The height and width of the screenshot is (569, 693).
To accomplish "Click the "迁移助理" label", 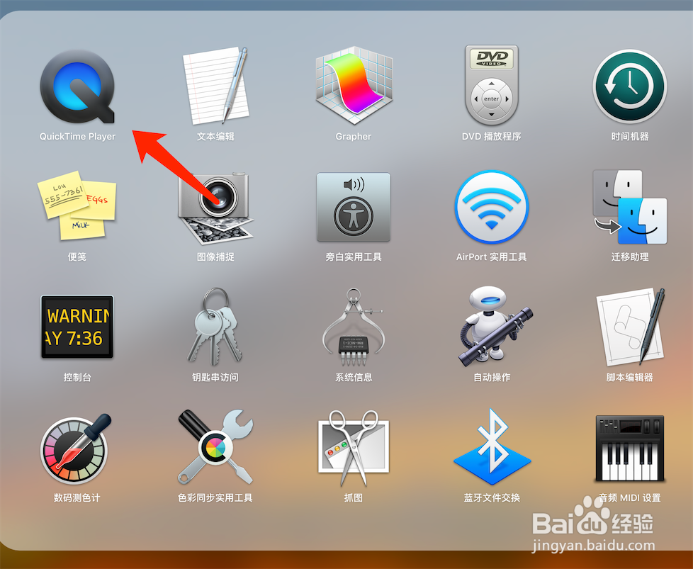I will (x=630, y=257).
